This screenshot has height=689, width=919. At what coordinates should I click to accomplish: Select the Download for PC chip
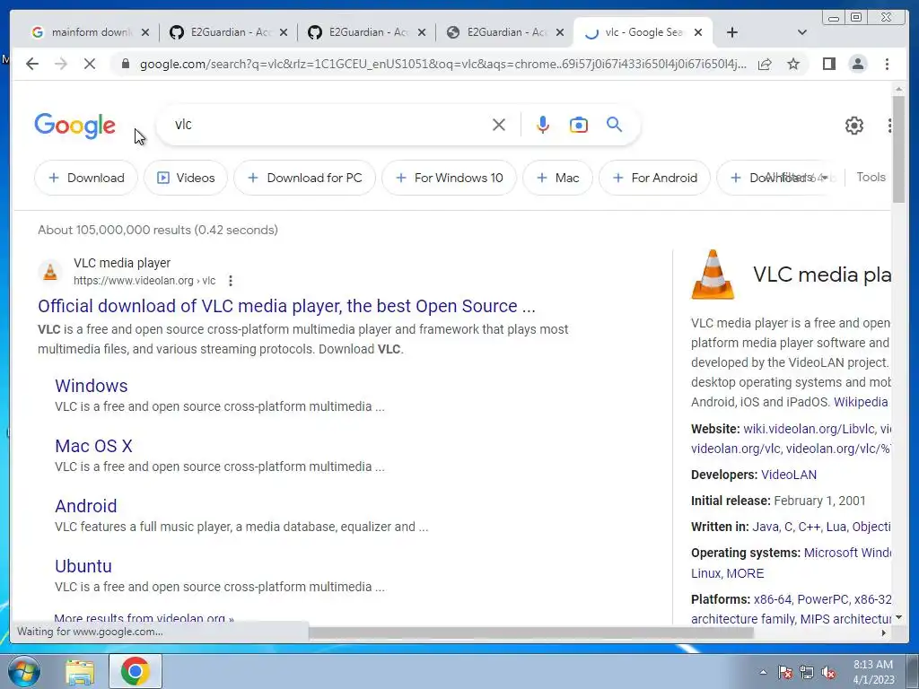(305, 178)
